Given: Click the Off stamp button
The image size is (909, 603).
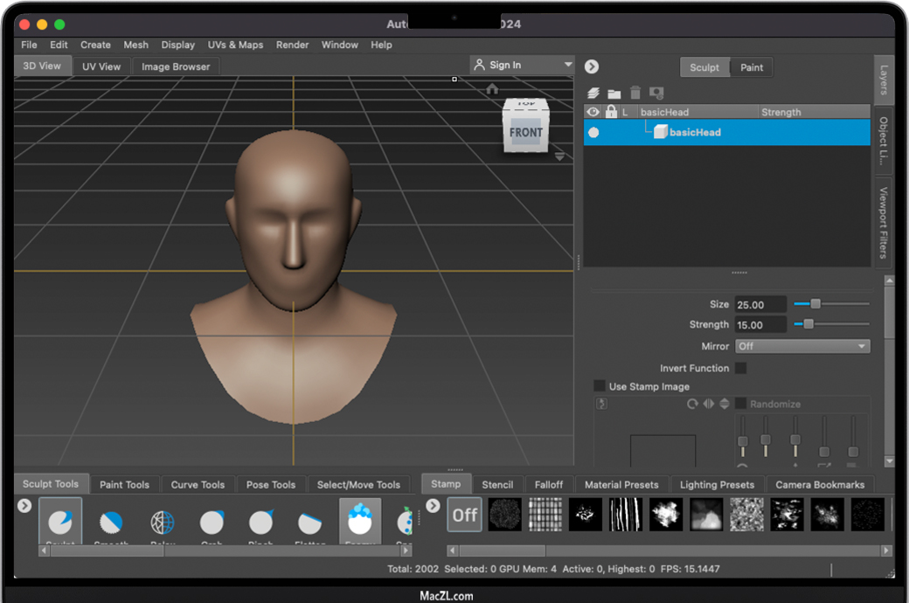Looking at the screenshot, I should 465,515.
